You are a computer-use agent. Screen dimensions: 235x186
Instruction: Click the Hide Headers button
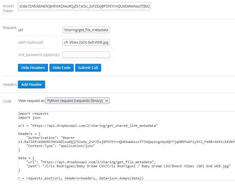pyautogui.click(x=33, y=68)
